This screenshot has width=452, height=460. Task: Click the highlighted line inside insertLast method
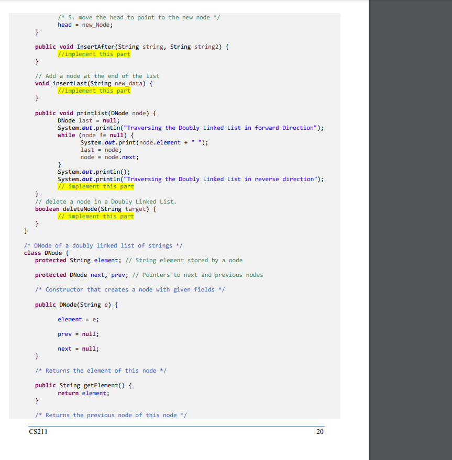click(x=94, y=91)
